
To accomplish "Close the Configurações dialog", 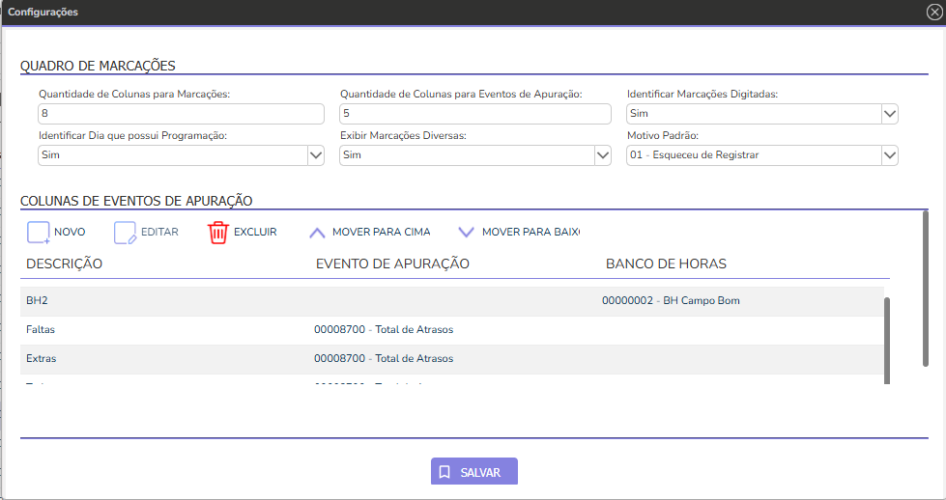I will tap(932, 13).
